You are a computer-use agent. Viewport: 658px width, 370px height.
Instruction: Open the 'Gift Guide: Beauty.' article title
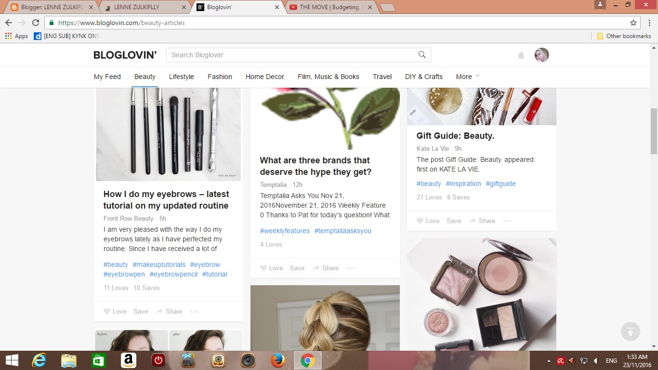pos(456,136)
